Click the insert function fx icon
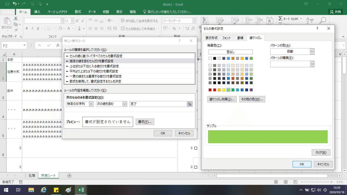 pos(58,45)
